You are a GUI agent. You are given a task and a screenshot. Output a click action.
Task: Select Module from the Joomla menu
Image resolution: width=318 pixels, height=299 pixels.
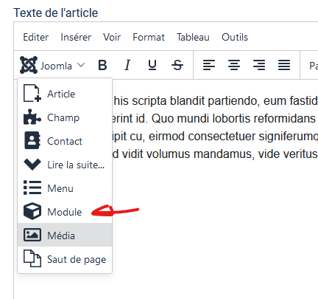click(x=65, y=212)
